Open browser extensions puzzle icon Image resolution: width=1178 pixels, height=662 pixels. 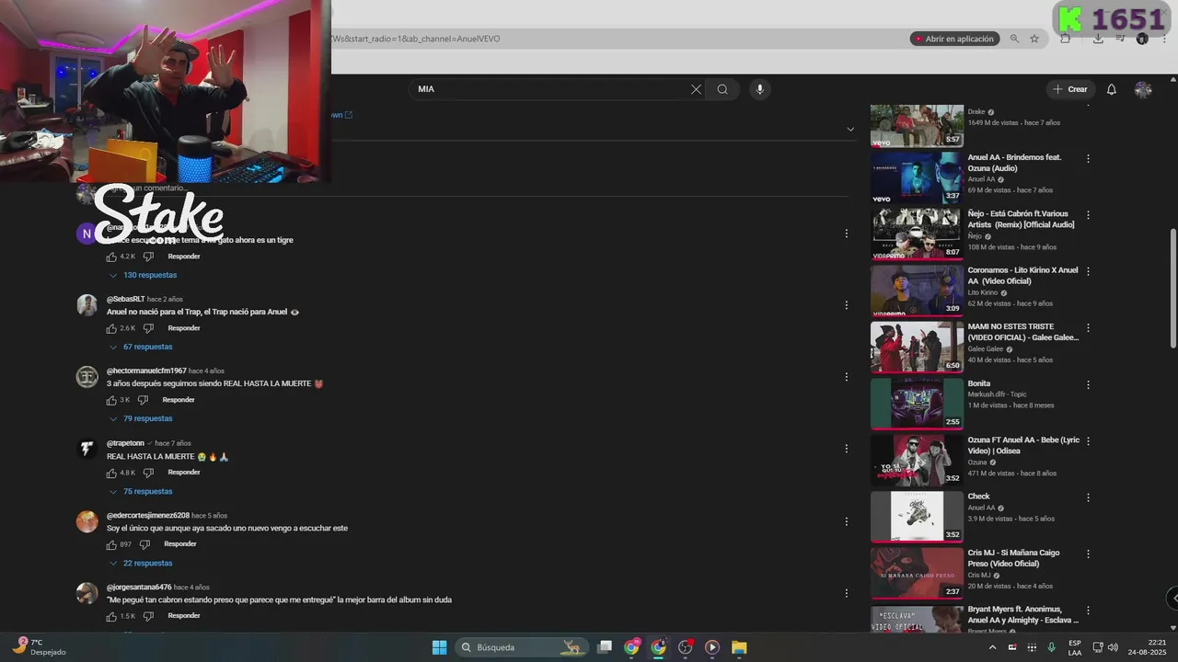click(x=1065, y=39)
